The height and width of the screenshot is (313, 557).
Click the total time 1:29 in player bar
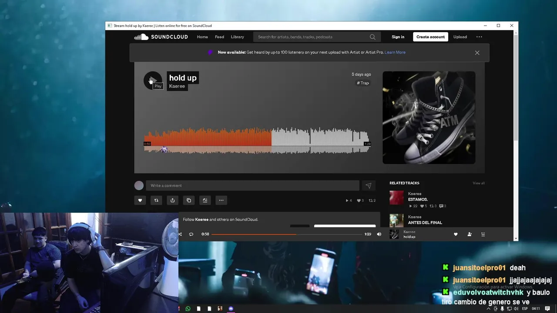click(368, 234)
